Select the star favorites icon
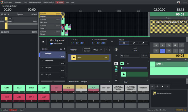This screenshot has height=112, width=188. (162, 86)
